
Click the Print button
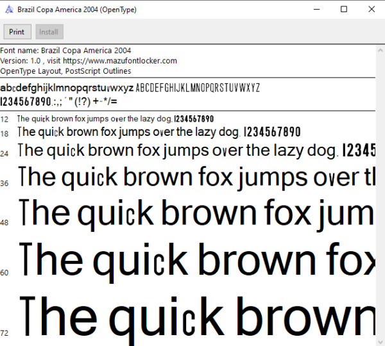click(17, 31)
